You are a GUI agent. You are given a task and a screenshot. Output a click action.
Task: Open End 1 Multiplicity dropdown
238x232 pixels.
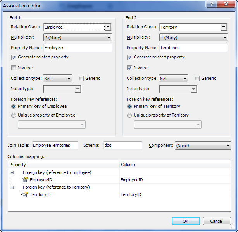78,38
